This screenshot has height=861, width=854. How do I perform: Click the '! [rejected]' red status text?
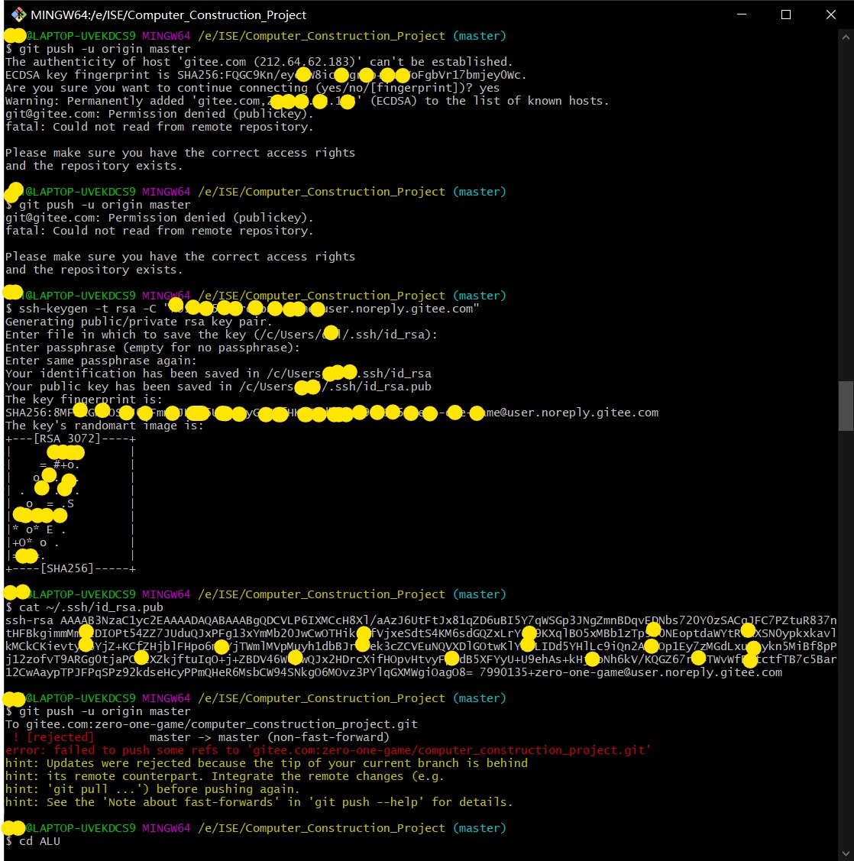pos(53,737)
